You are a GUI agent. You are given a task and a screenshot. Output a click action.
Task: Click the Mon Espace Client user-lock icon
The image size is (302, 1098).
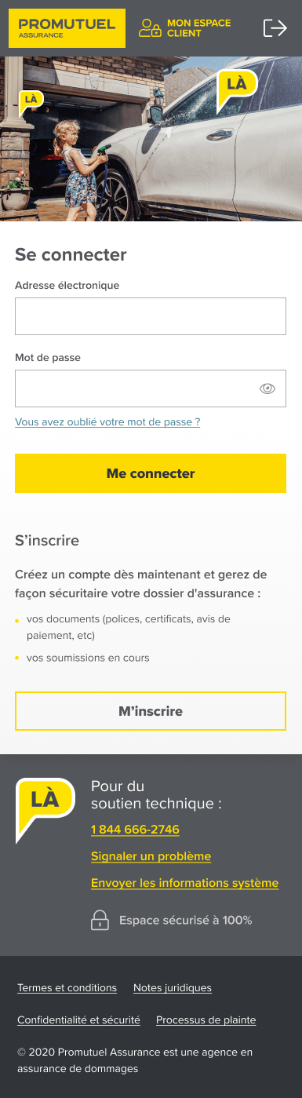(x=150, y=28)
